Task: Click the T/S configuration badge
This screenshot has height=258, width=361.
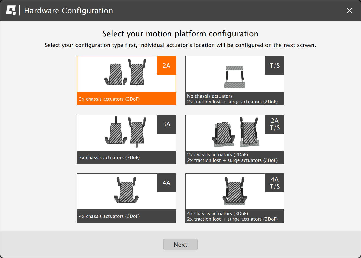Action: [x=275, y=66]
